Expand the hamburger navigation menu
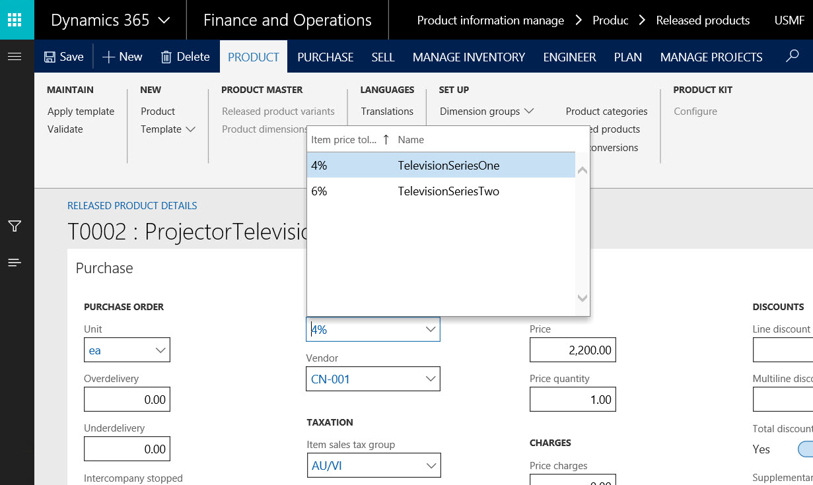The image size is (813, 485). [x=15, y=57]
